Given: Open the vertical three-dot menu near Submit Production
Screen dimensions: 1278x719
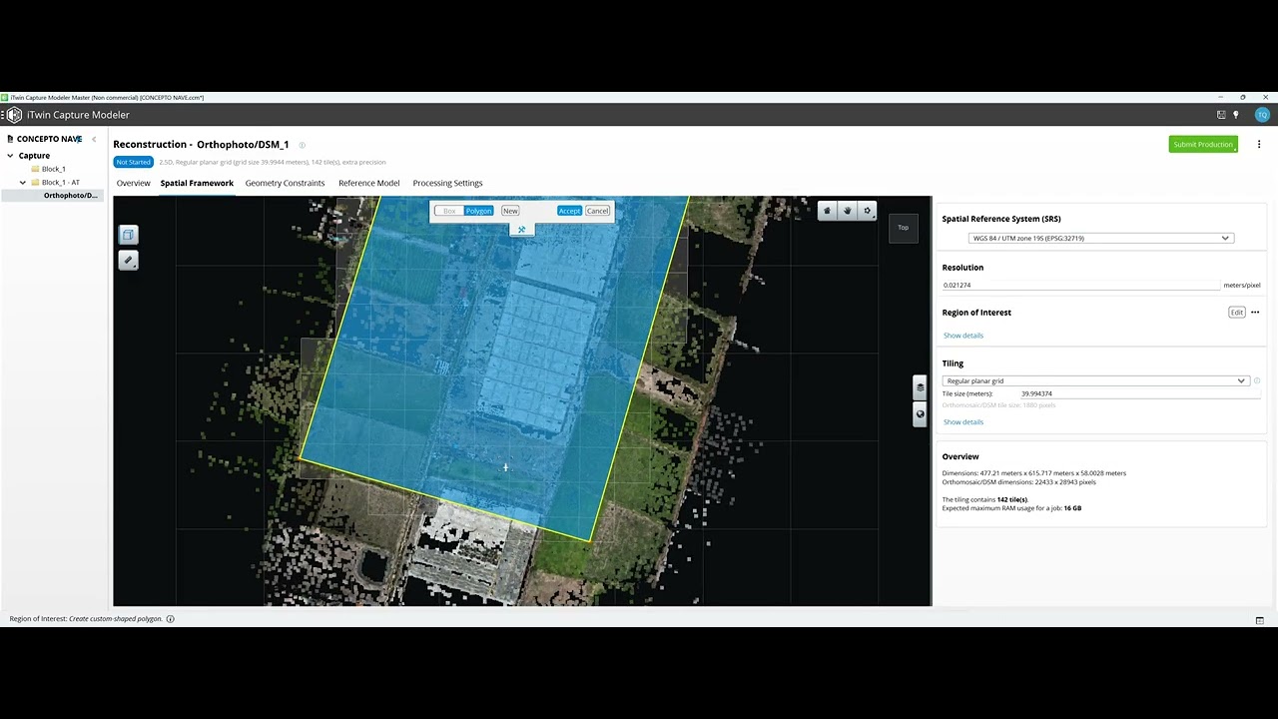Looking at the screenshot, I should [x=1259, y=145].
